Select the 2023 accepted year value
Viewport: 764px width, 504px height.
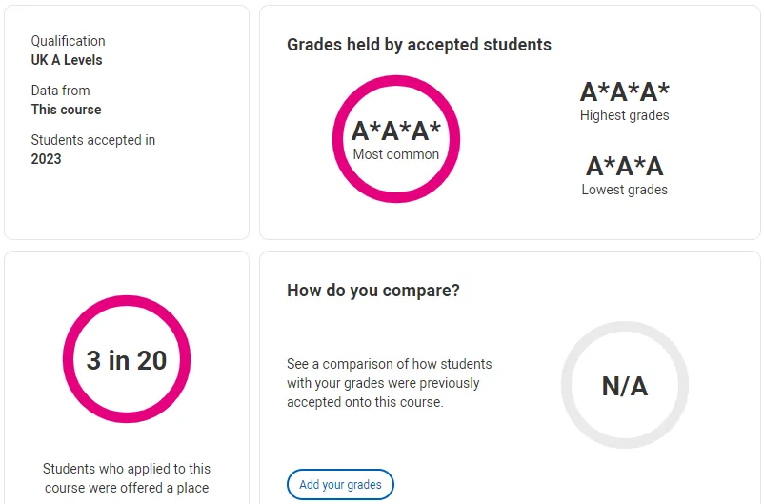(x=47, y=159)
